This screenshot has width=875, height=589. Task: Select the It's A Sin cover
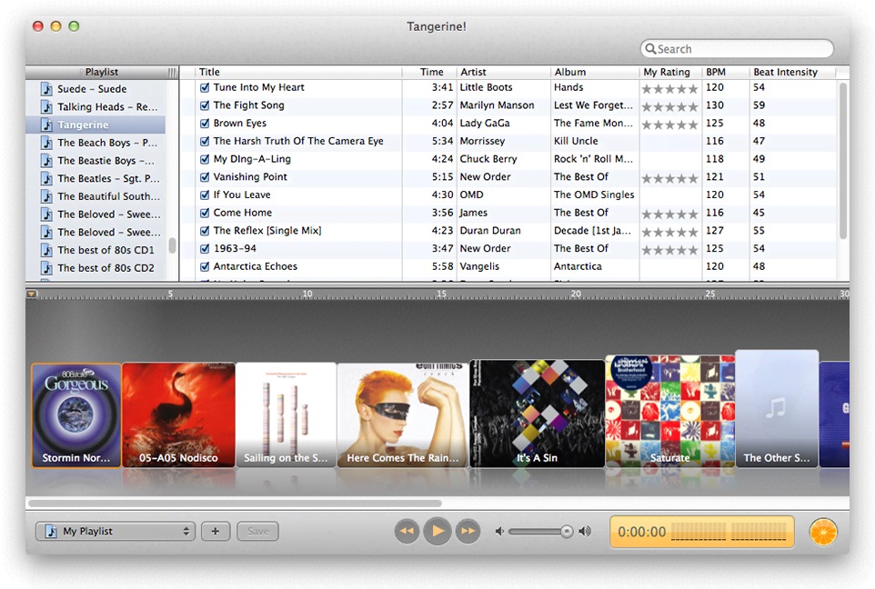(x=537, y=414)
